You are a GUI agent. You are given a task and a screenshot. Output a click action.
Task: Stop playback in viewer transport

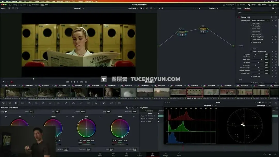[x=74, y=82]
